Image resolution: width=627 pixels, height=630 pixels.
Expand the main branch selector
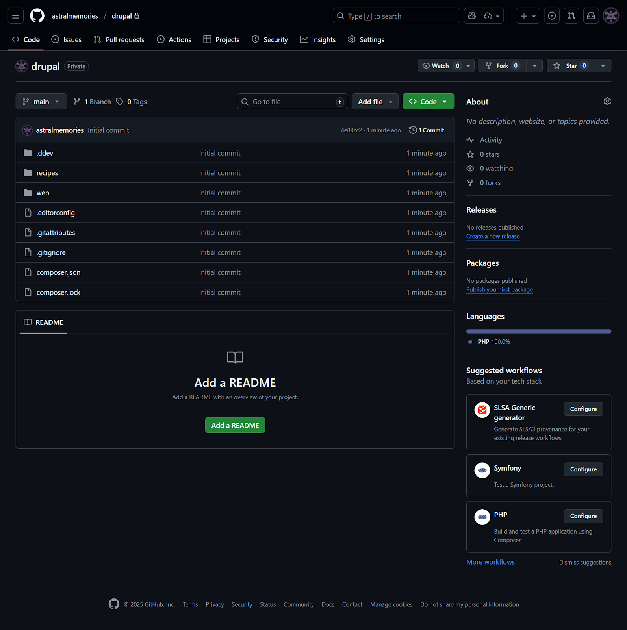tap(41, 102)
